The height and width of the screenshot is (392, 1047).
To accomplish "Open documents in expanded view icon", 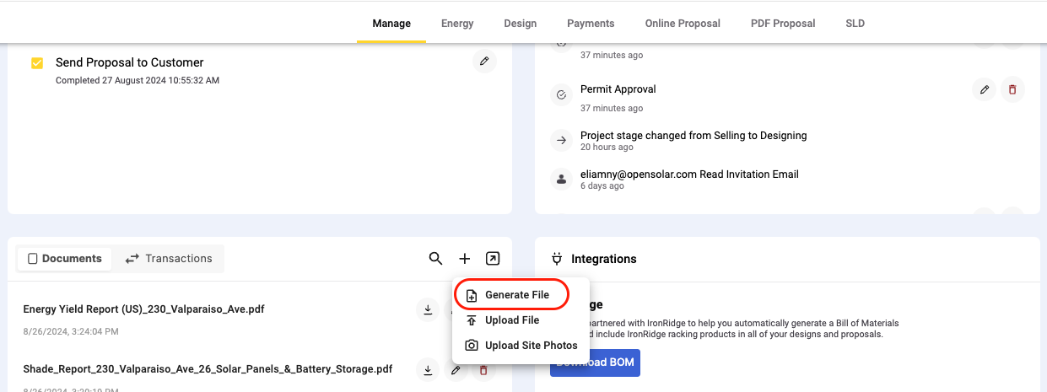I will [x=493, y=259].
